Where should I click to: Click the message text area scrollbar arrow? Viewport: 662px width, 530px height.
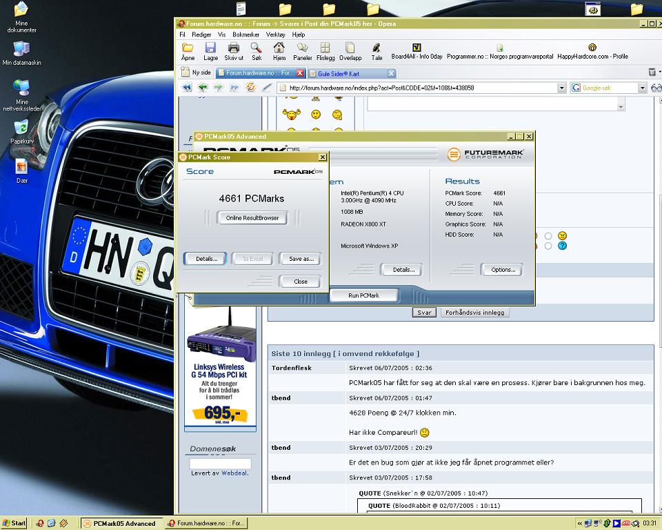click(x=621, y=108)
